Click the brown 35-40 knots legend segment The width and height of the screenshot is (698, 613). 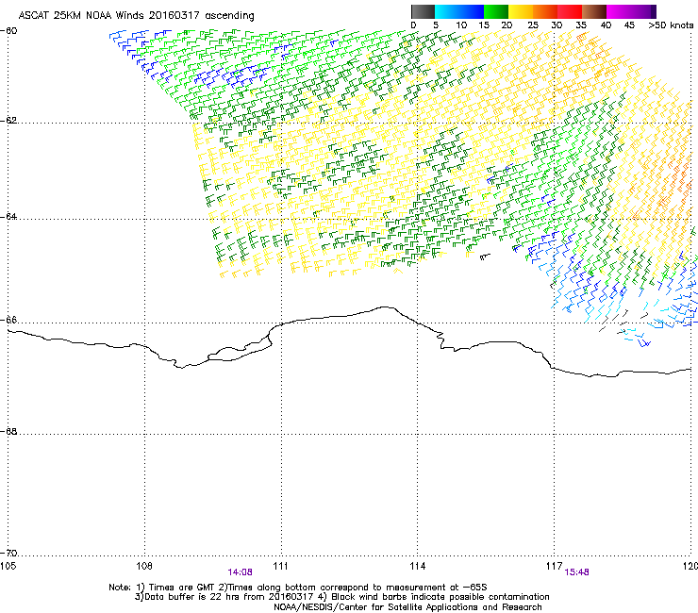pyautogui.click(x=594, y=11)
